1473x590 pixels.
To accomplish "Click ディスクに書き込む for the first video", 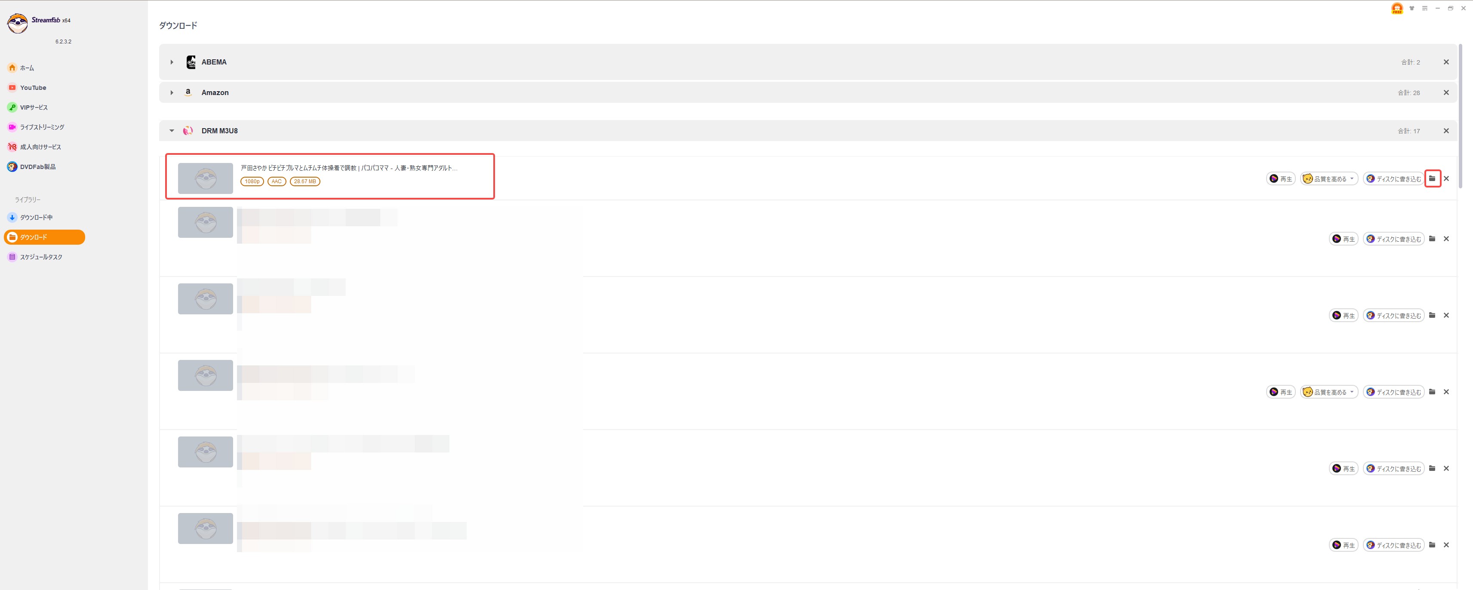I will [1393, 179].
